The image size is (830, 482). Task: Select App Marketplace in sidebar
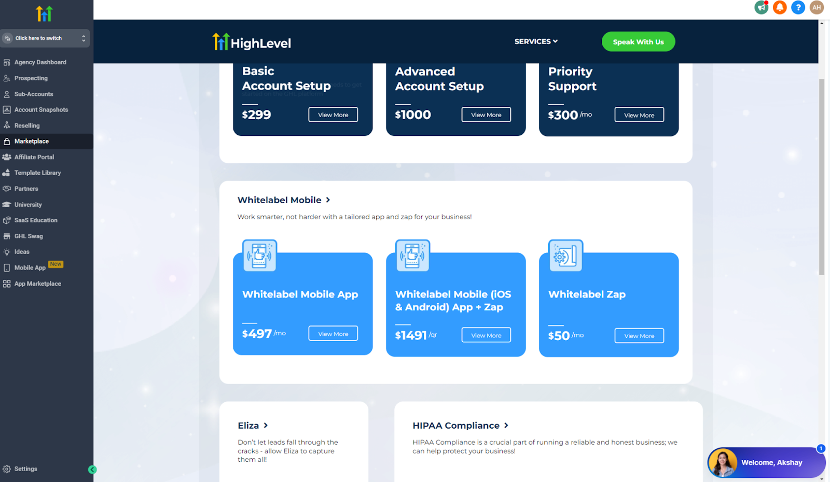point(37,284)
